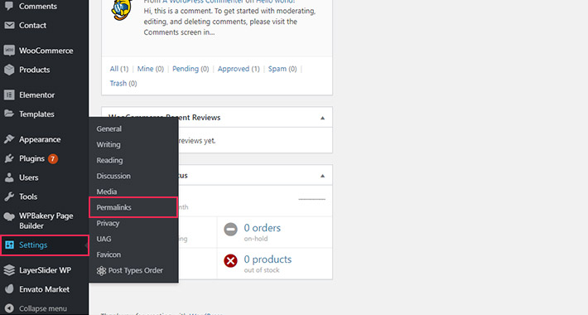Open the 0 orders on-hold link
Viewport: 588px width, 315px height.
(263, 228)
